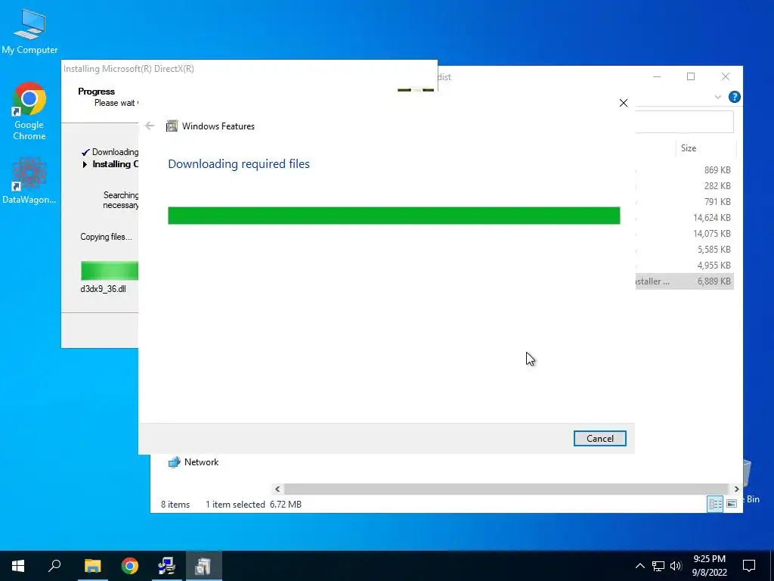Cancel the Windows Features download
774x581 pixels.
coord(599,438)
